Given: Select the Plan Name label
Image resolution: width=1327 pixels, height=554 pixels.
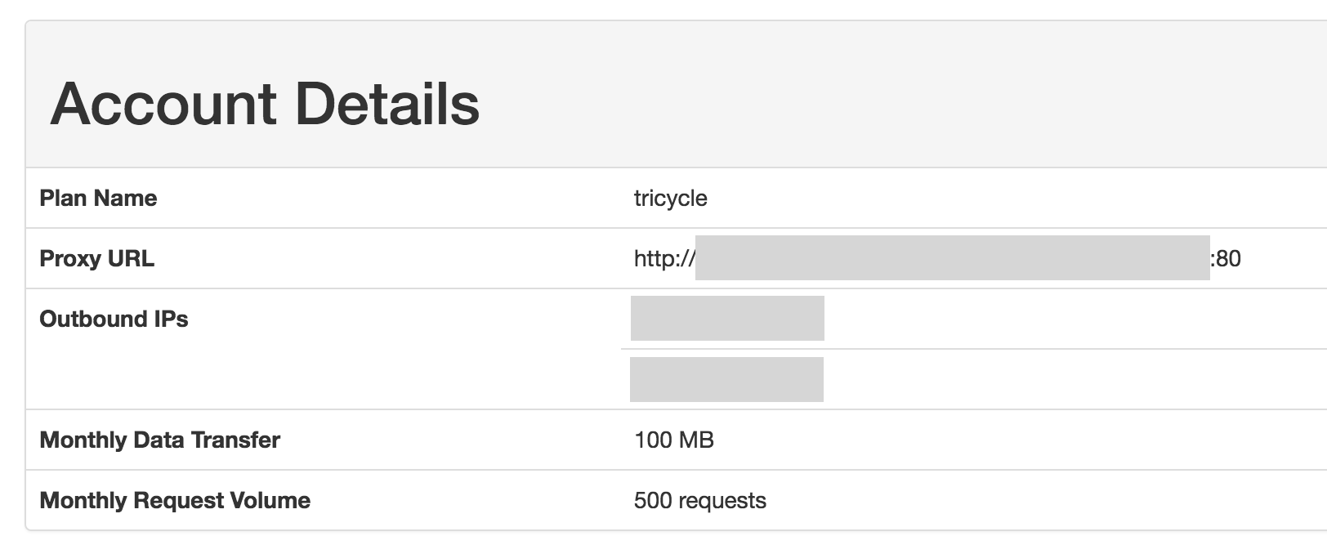Looking at the screenshot, I should coord(98,199).
